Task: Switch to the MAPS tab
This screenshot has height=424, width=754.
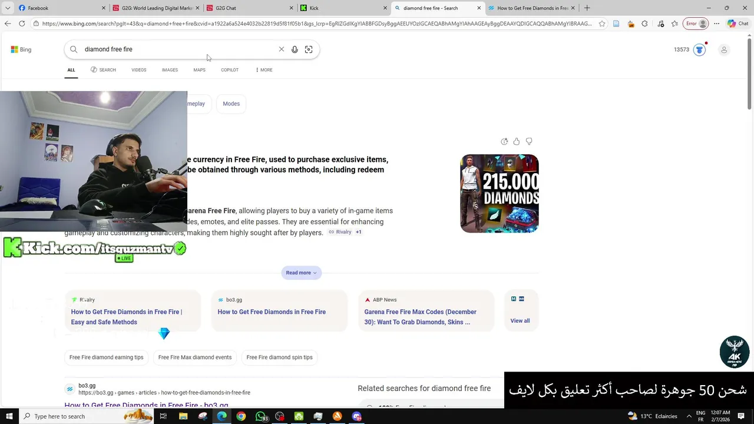Action: click(x=199, y=70)
